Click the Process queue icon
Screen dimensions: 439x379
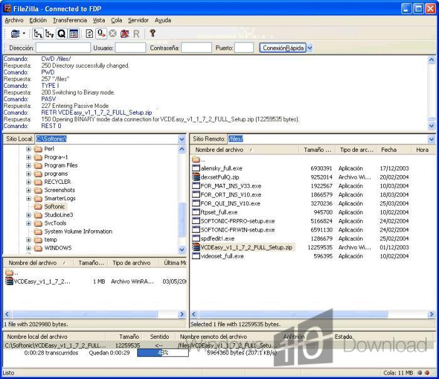coord(101,34)
